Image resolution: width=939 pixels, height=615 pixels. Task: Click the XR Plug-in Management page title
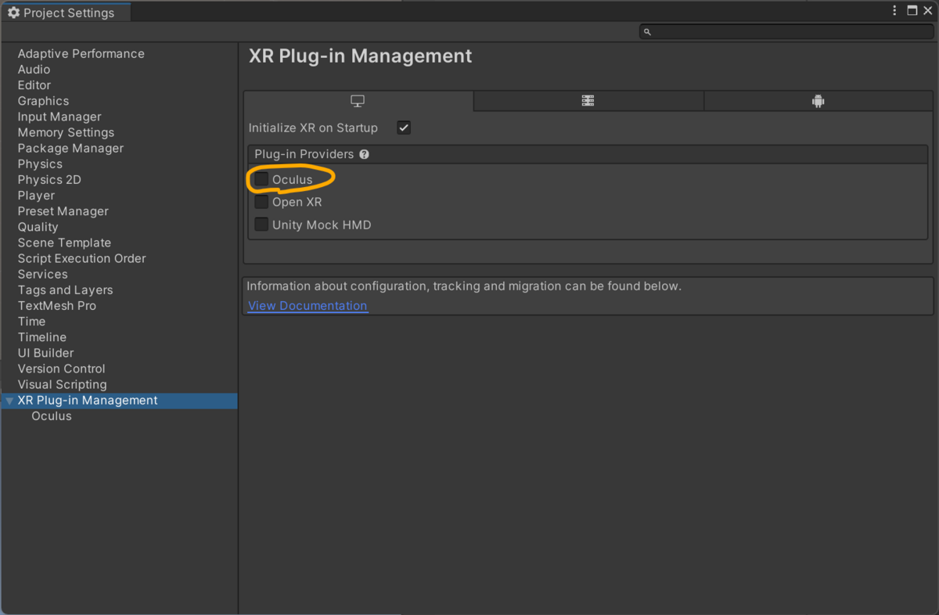(361, 56)
